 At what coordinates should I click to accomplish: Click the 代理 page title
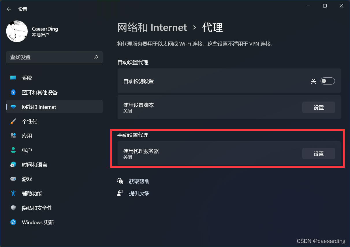[x=213, y=28]
